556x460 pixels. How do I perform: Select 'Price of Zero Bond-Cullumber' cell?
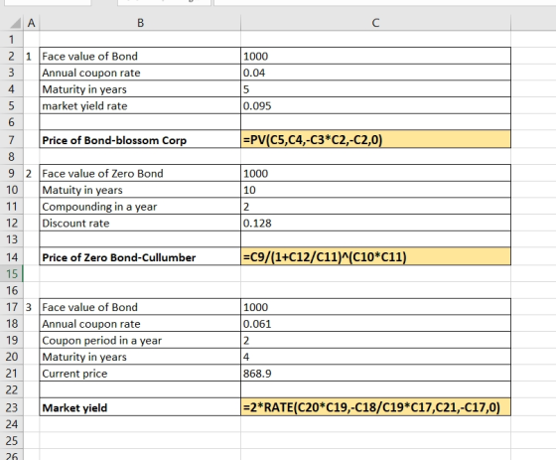pyautogui.click(x=140, y=256)
